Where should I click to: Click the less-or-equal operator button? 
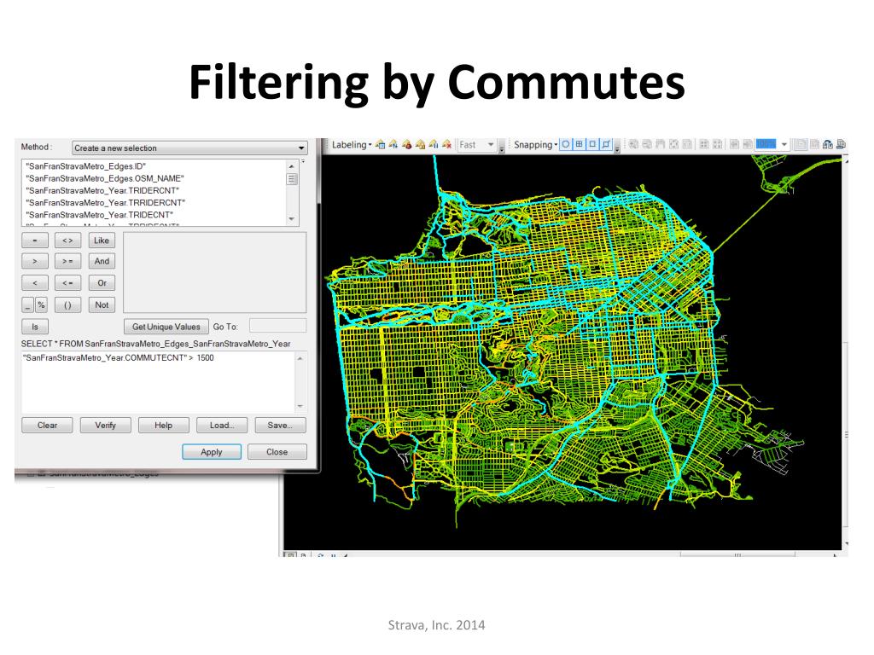pyautogui.click(x=67, y=283)
